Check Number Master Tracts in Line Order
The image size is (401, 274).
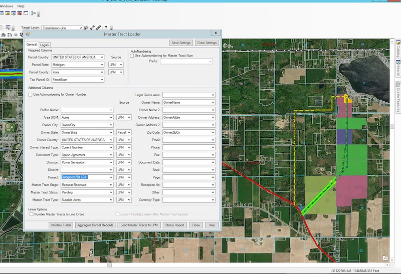tap(32, 214)
